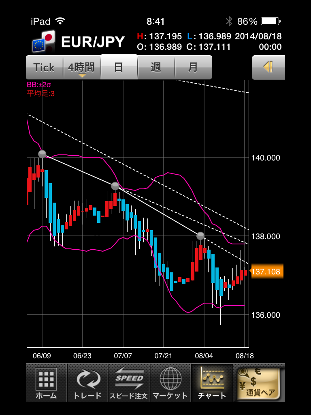This screenshot has width=311, height=415.
Task: Tap the EUR/JPY pair title
Action: click(x=93, y=42)
